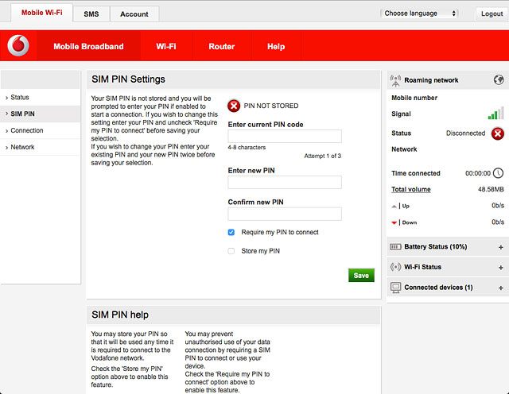The image size is (509, 394).
Task: Open the Router menu
Action: 222,46
